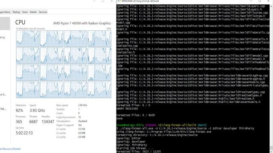Viewport: 273px width, 153px height.
Task: Click the L2 cache 4.0 MB value
Action: [81, 133]
